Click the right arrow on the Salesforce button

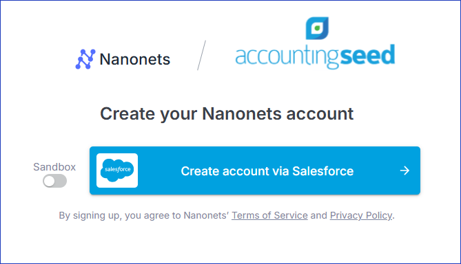(x=405, y=170)
